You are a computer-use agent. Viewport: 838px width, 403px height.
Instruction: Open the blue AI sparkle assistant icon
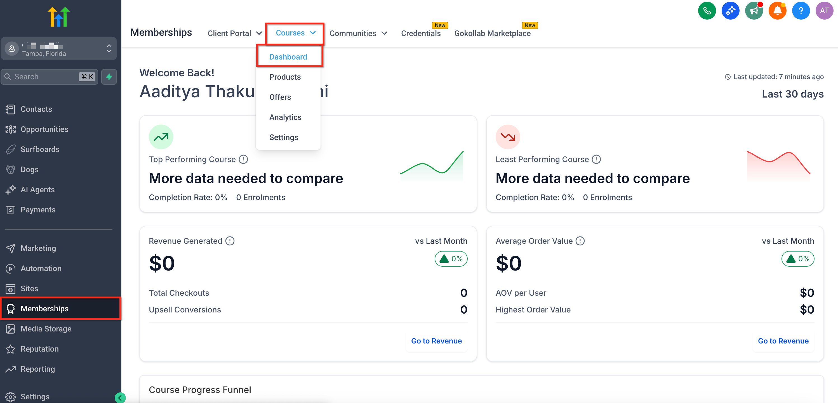click(730, 11)
